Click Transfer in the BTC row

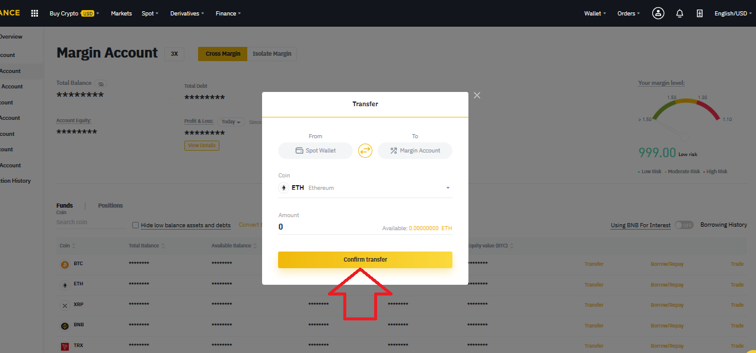(594, 264)
